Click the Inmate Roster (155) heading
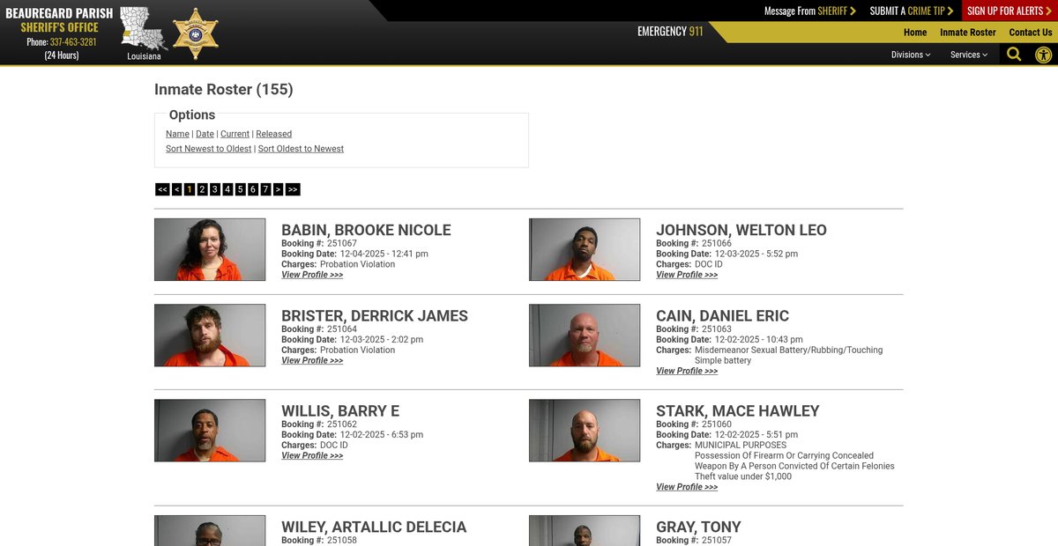The height and width of the screenshot is (546, 1058). (x=224, y=89)
